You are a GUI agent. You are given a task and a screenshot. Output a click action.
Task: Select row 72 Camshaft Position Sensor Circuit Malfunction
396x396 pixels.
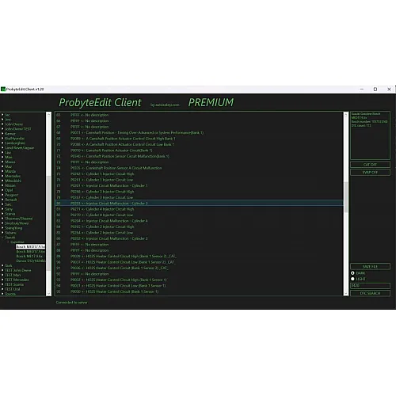point(199,156)
